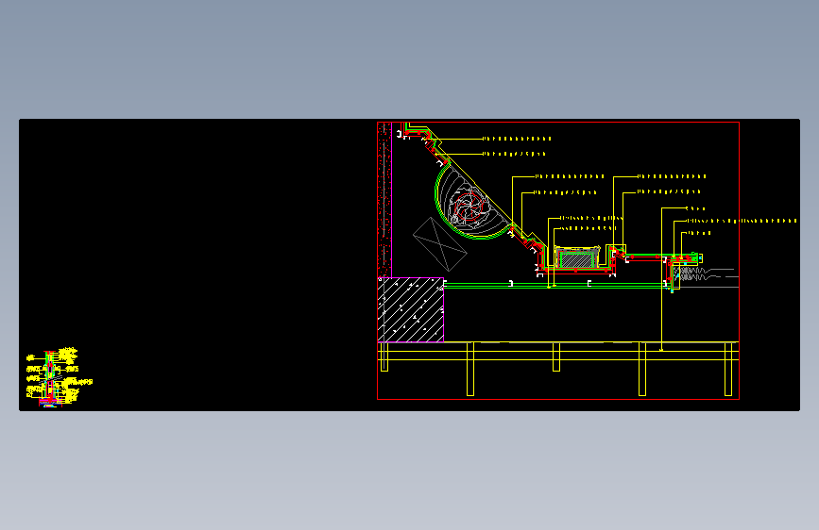
Task: Select the magenta hatched concrete block
Action: coord(411,310)
